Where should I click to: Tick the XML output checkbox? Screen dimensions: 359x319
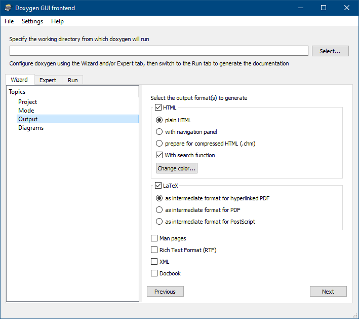[154, 262]
